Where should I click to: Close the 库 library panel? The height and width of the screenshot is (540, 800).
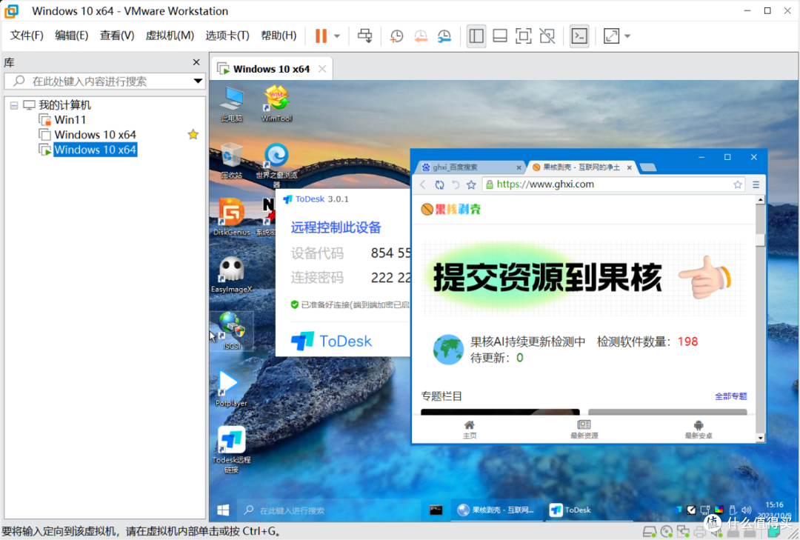pos(196,62)
